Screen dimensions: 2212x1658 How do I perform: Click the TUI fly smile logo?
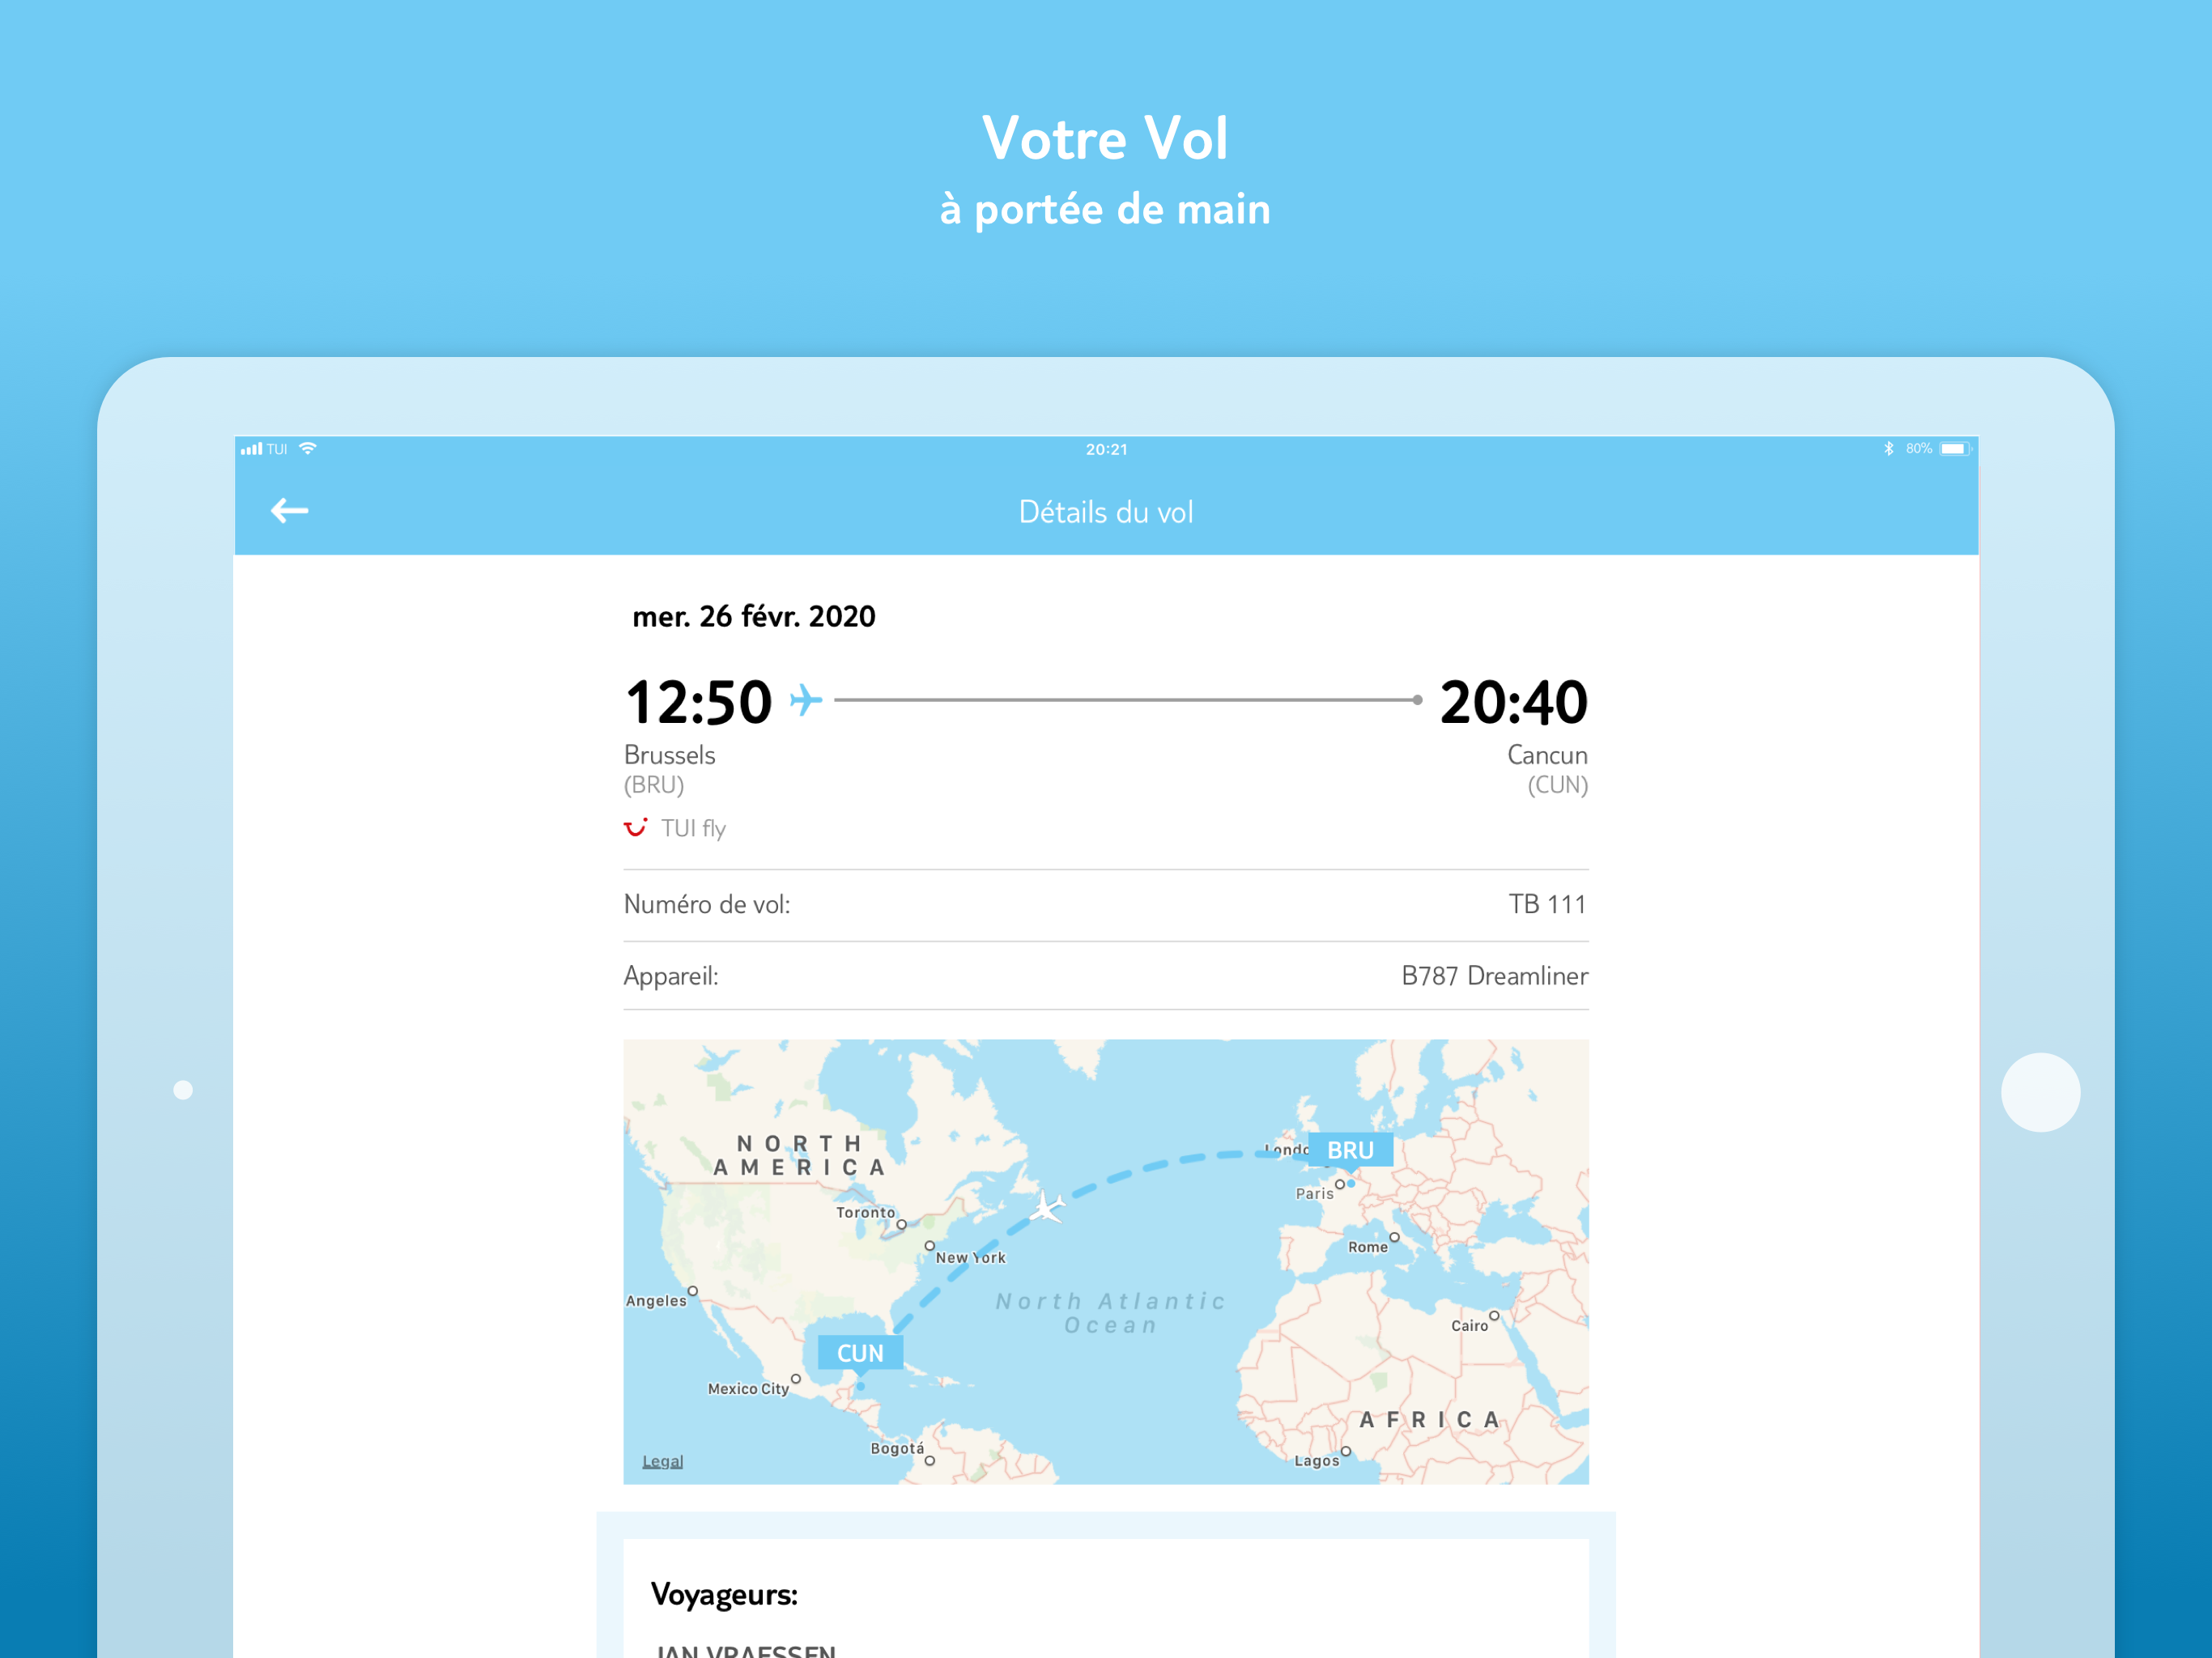click(635, 828)
